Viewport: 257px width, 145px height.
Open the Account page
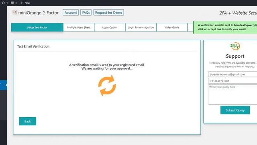tap(71, 12)
